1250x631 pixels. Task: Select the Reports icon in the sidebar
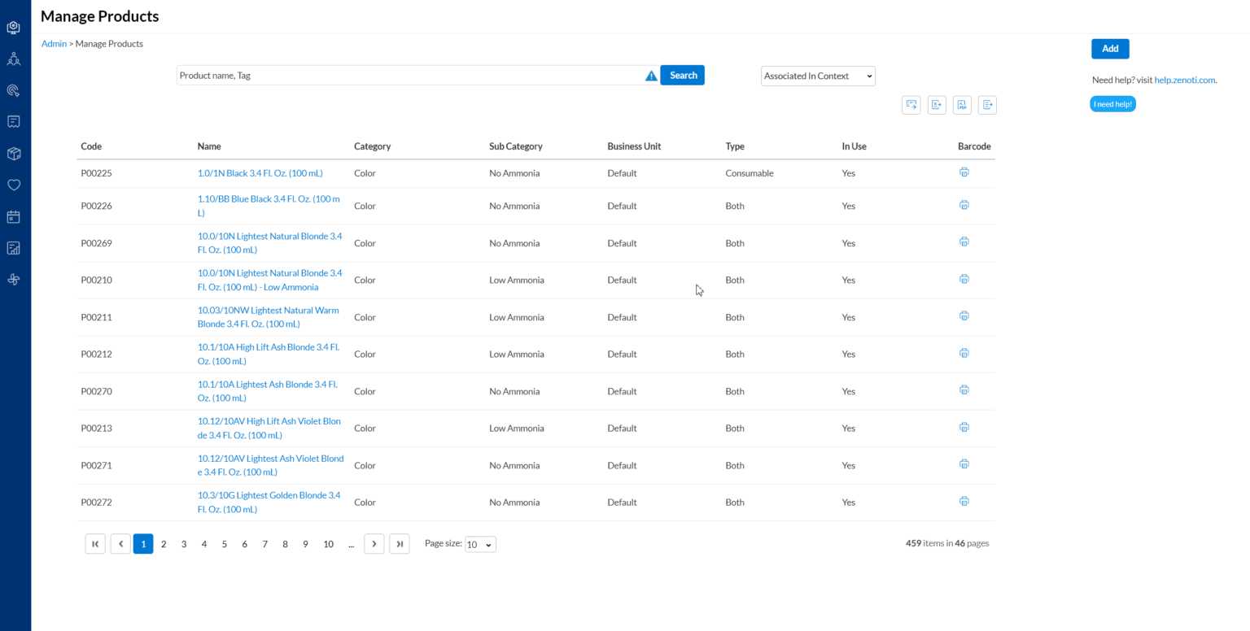click(x=13, y=247)
